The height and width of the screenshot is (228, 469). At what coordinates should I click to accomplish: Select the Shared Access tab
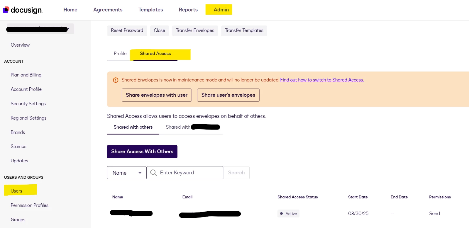[x=155, y=54]
